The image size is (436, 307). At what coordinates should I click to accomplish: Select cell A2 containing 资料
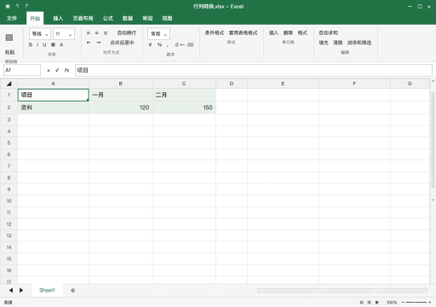[54, 107]
